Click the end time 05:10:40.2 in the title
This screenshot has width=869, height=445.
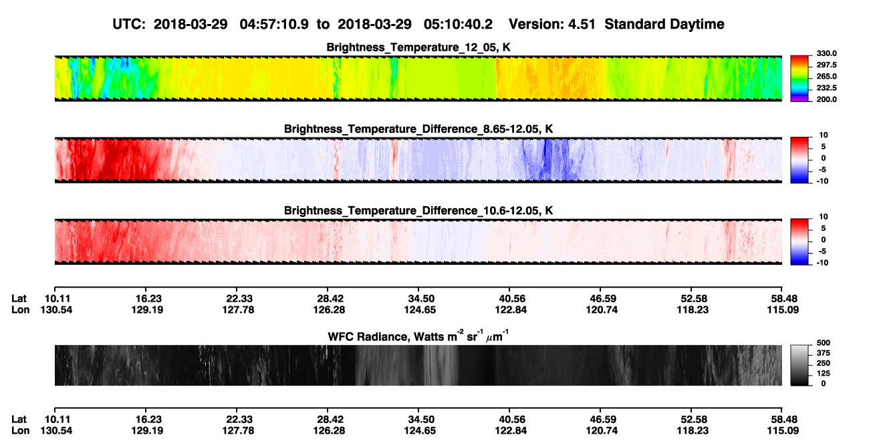[x=459, y=24]
